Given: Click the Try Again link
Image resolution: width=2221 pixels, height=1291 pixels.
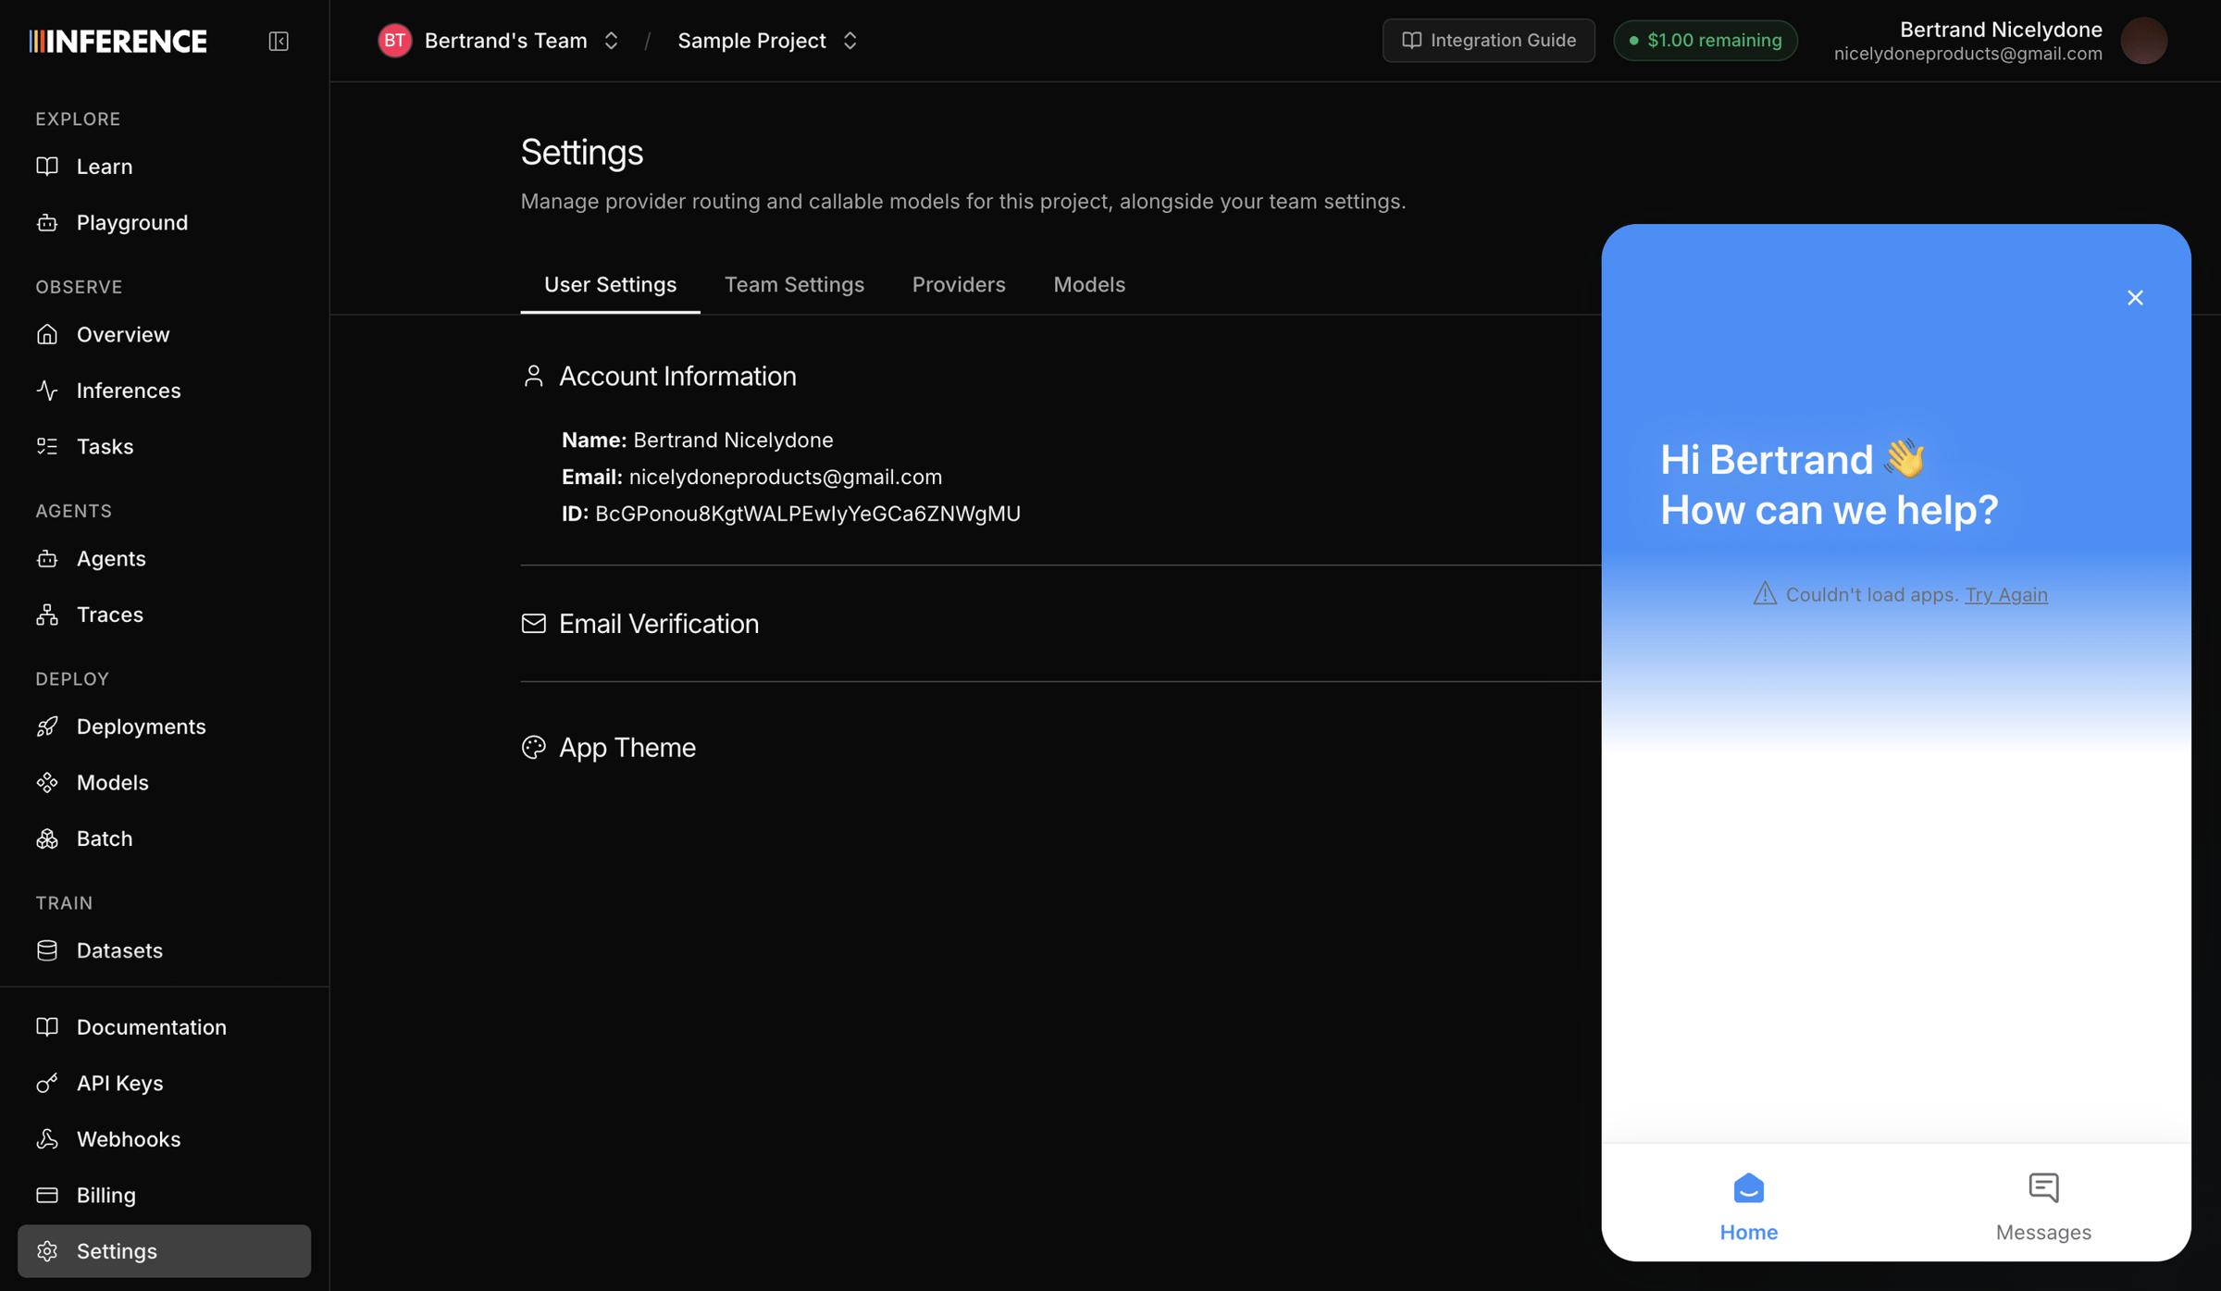Looking at the screenshot, I should click(x=2005, y=594).
